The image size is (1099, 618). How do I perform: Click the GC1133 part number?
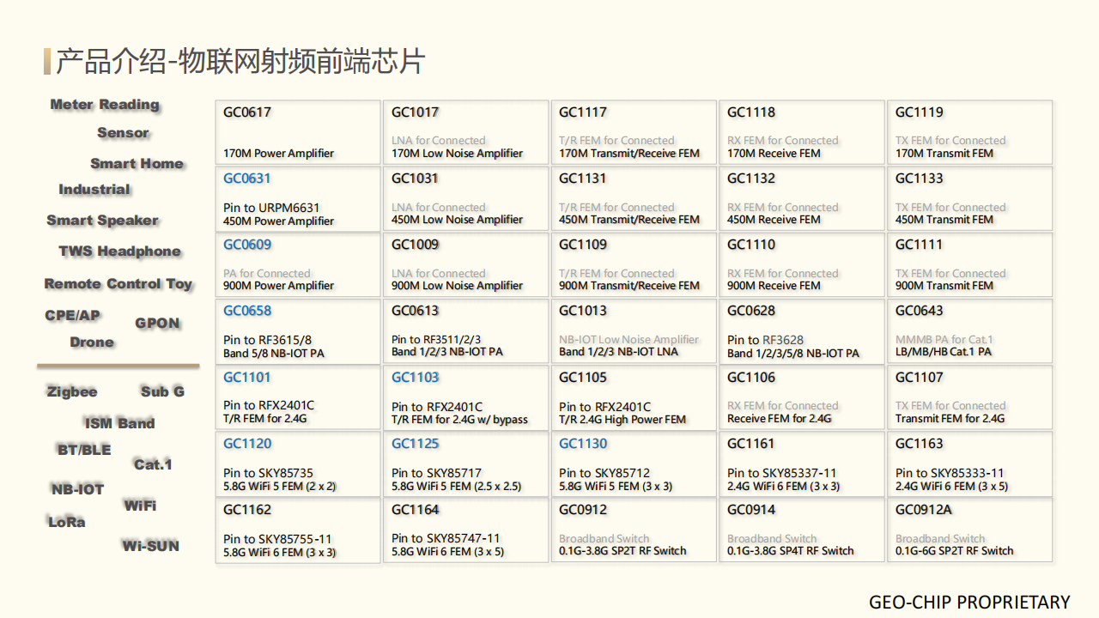click(x=919, y=179)
